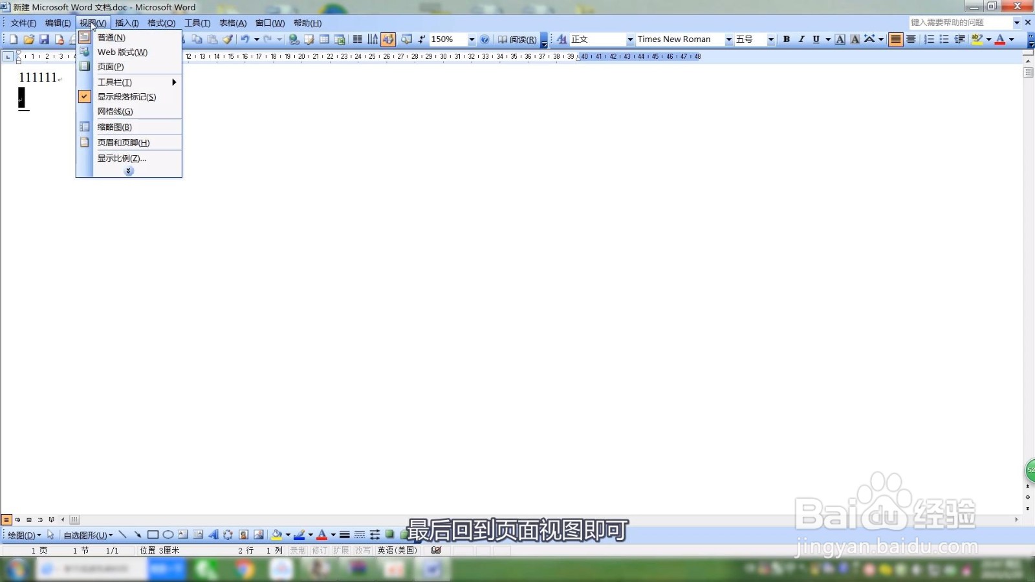Toggle bold formatting

(x=787, y=39)
